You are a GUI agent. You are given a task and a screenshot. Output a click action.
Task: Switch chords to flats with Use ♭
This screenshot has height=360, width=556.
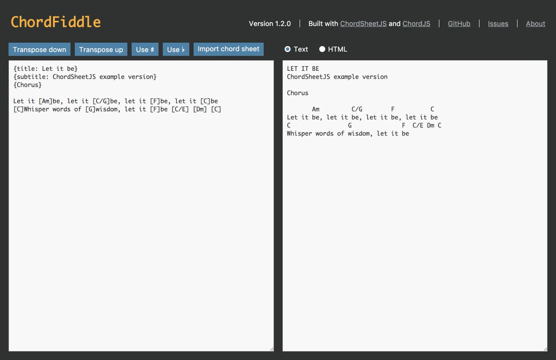[x=176, y=50]
